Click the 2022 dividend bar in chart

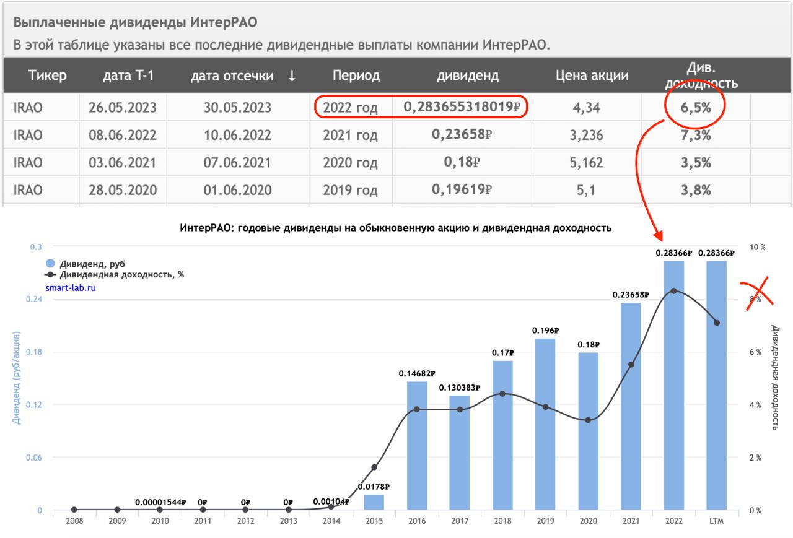674,386
